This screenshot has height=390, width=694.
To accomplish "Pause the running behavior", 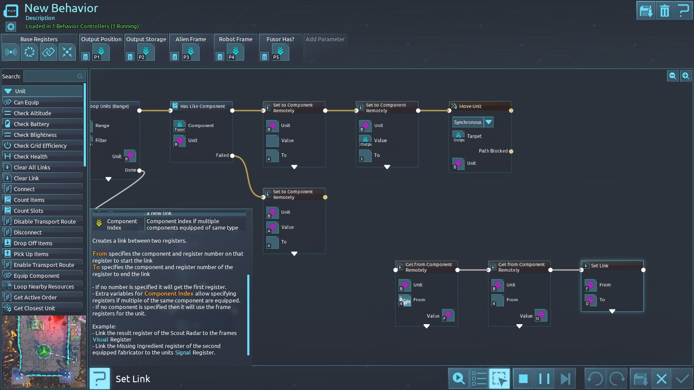I will tap(544, 379).
